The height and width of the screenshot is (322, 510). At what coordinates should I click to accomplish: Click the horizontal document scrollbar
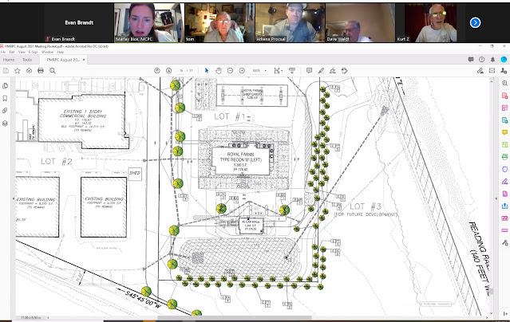[x=234, y=317]
